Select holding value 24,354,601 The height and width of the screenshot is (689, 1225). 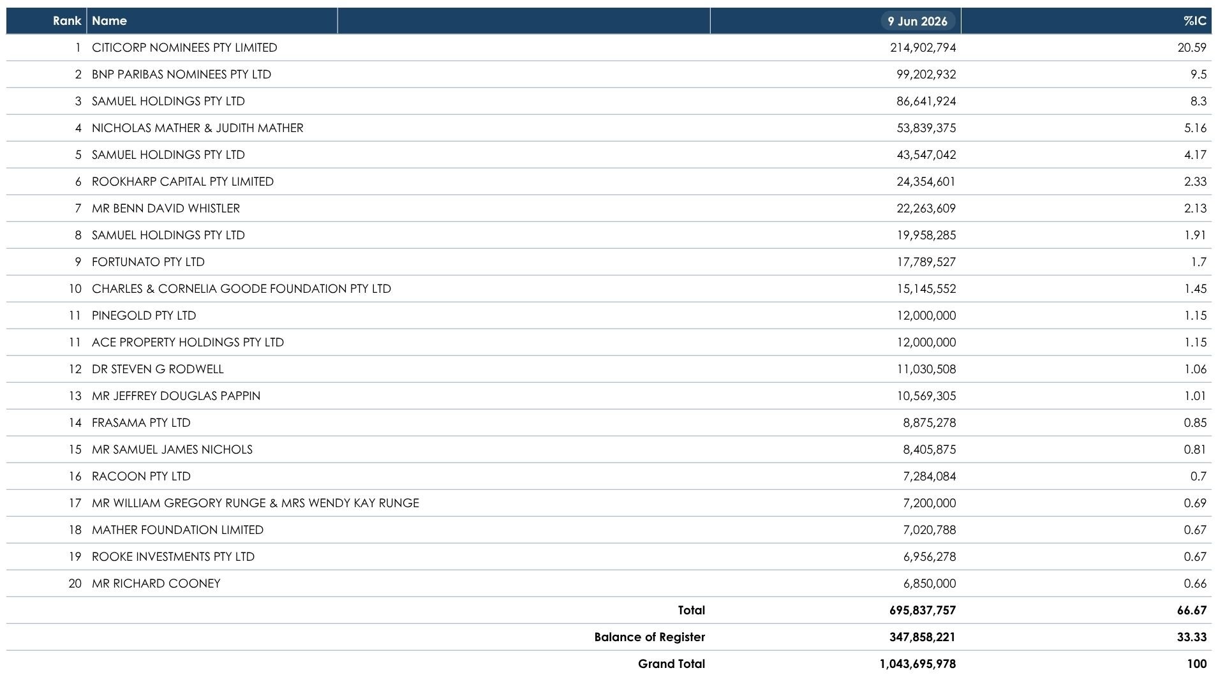926,181
